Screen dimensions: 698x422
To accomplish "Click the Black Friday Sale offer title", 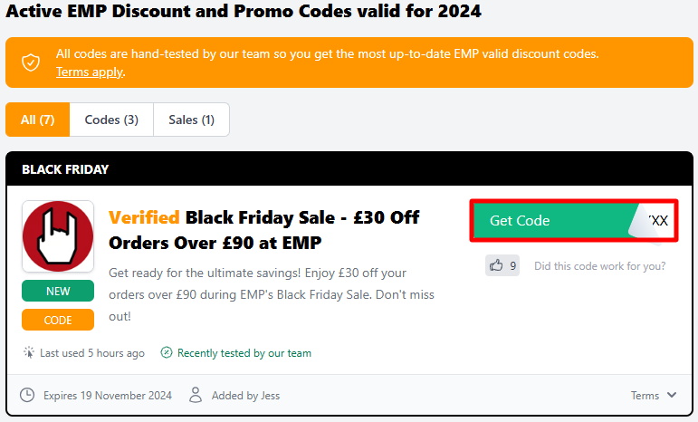I will 264,230.
